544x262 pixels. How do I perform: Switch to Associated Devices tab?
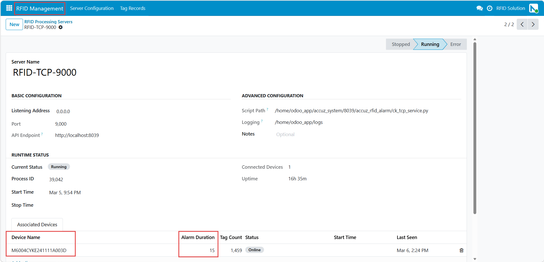(x=37, y=225)
